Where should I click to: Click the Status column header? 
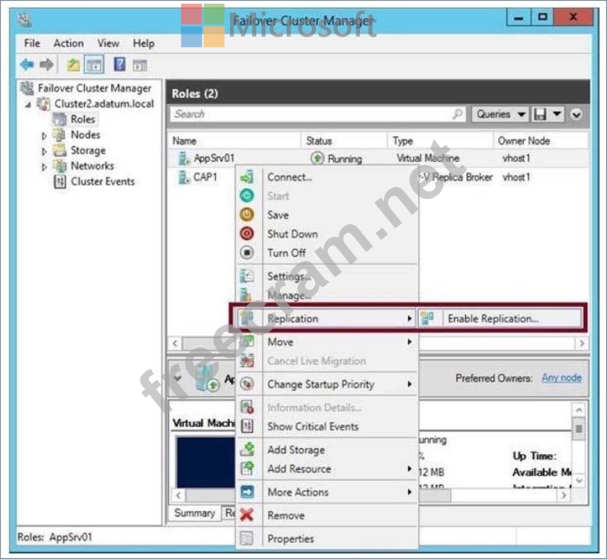[x=344, y=141]
